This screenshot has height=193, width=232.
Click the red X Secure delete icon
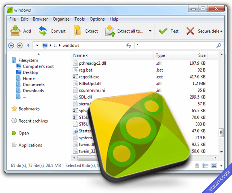click(x=190, y=31)
